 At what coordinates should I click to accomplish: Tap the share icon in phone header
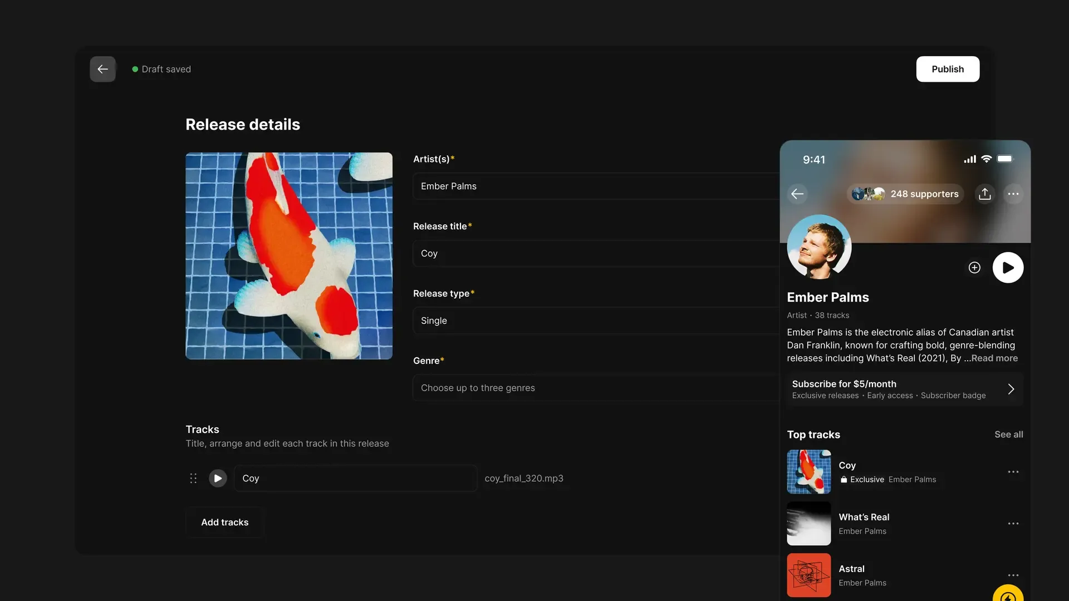coord(984,194)
